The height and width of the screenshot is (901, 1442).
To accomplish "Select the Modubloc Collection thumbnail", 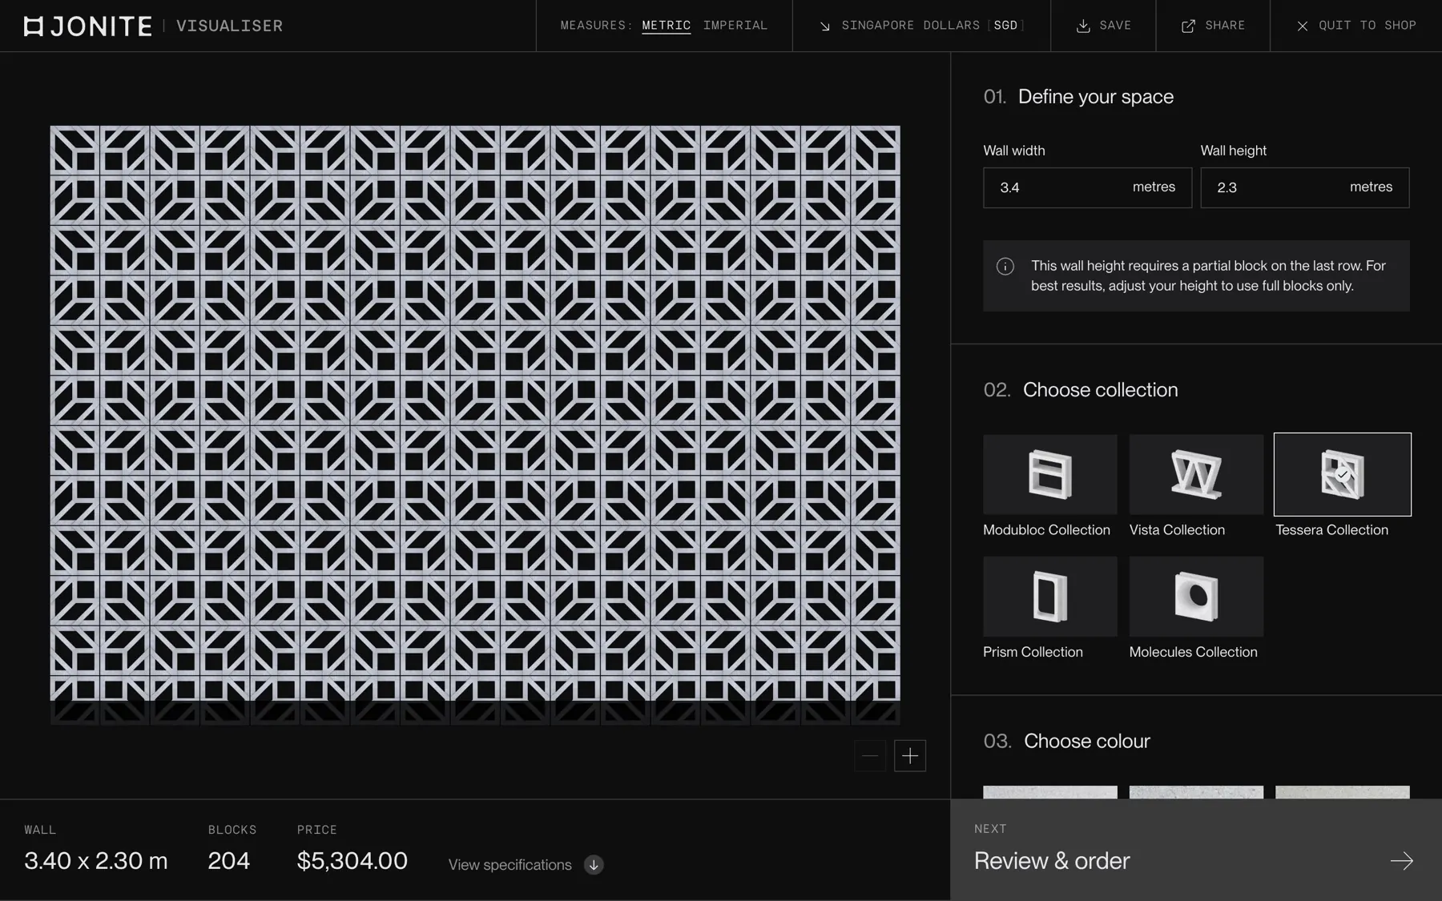I will [1050, 474].
